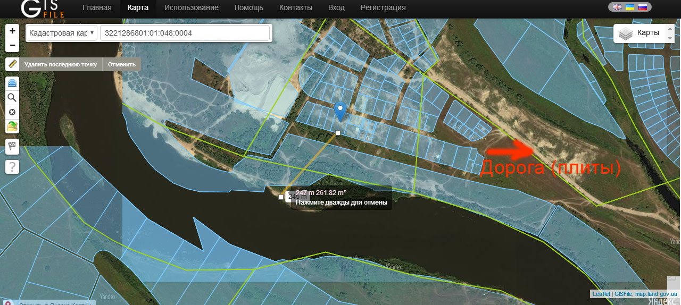Zoom in with the plus button
The image size is (681, 305).
pyautogui.click(x=12, y=31)
